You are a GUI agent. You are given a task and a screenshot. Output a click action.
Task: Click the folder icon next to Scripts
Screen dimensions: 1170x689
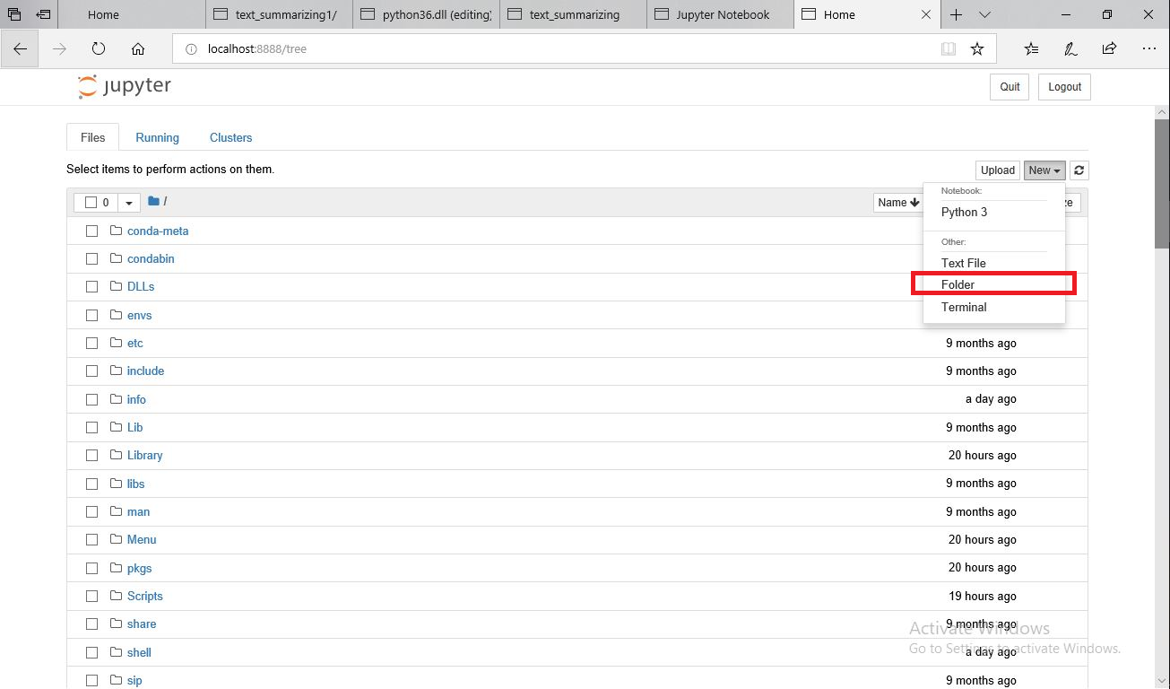tap(116, 596)
